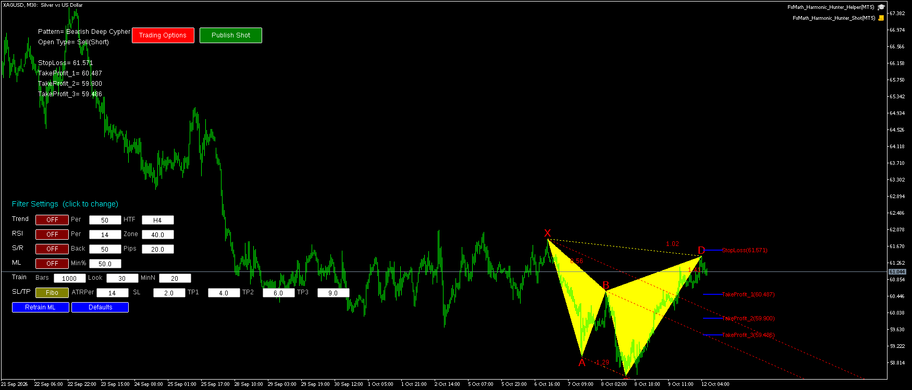Reset filters with the Defaults button
The height and width of the screenshot is (390, 912).
(x=100, y=307)
